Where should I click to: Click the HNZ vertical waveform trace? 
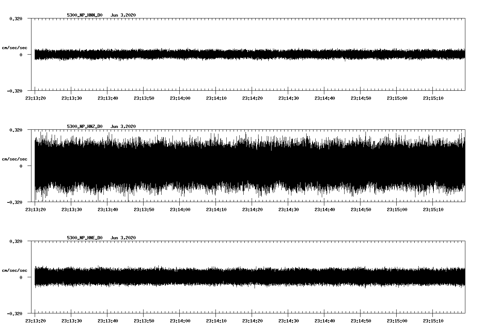tap(250, 166)
